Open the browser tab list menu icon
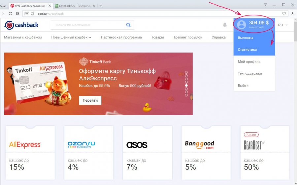The image size is (297, 185). point(265,5)
